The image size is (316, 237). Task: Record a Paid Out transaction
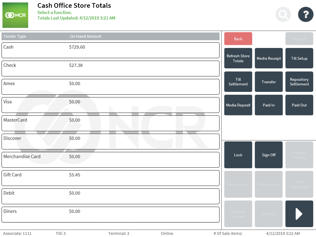pos(299,105)
